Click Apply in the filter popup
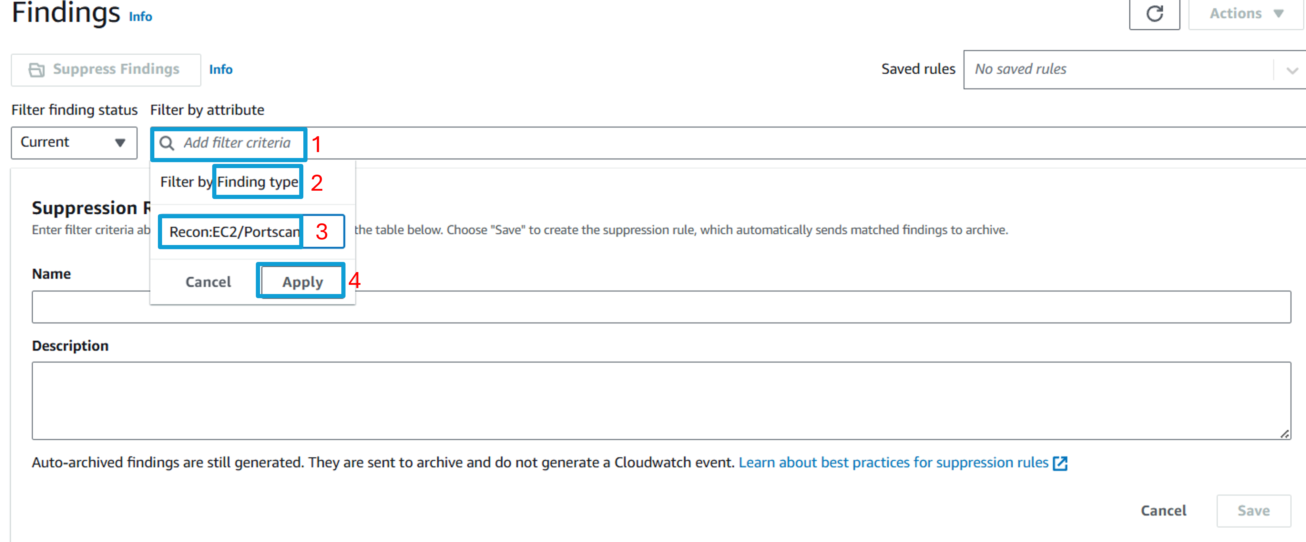 pos(302,282)
